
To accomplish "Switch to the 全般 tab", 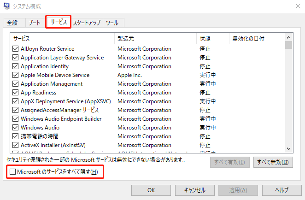I will [12, 23].
